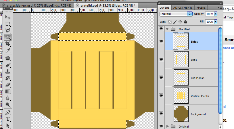Toggle visibility of the Original group

161,126
